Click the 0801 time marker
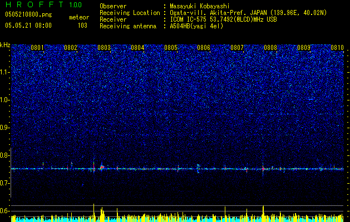 coord(37,48)
